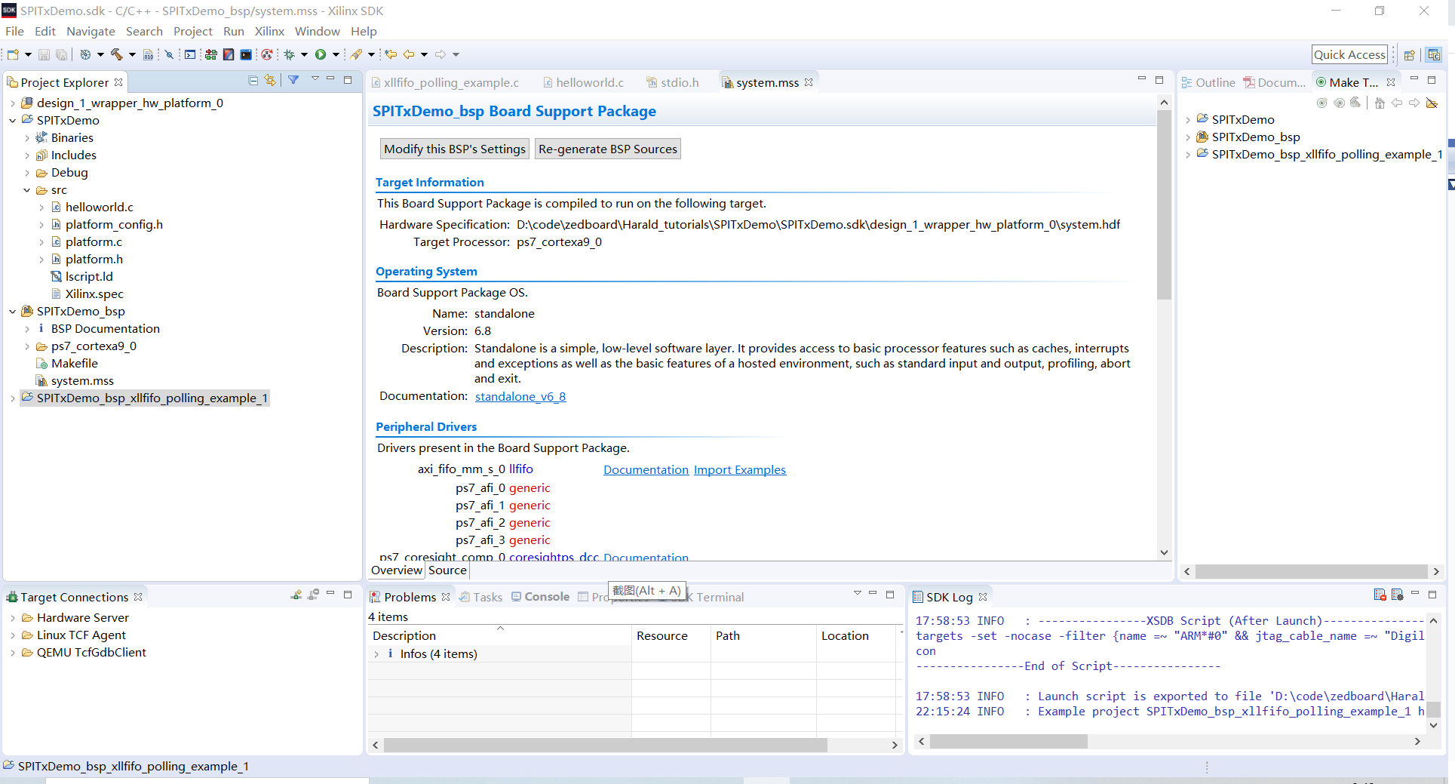
Task: Click the Quick Access search field
Action: 1349,54
